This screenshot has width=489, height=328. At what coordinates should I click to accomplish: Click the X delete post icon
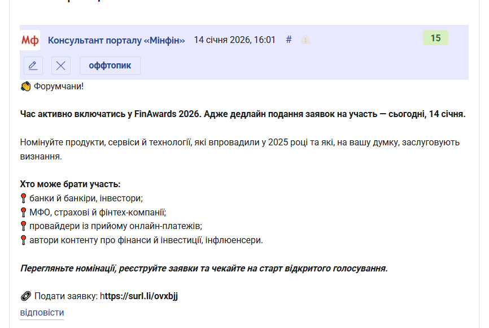[61, 66]
